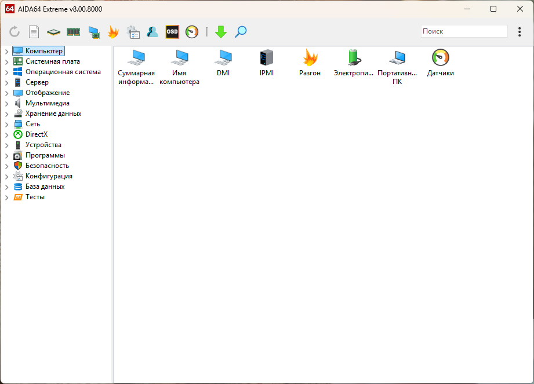Click the gear with checklist toolbar icon
This screenshot has height=384, width=534.
pyautogui.click(x=133, y=32)
